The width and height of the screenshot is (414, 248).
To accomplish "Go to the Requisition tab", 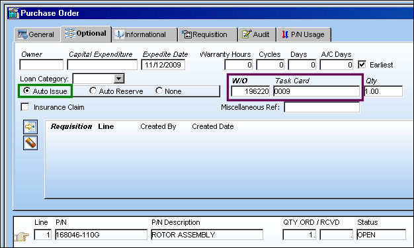I will [x=208, y=34].
